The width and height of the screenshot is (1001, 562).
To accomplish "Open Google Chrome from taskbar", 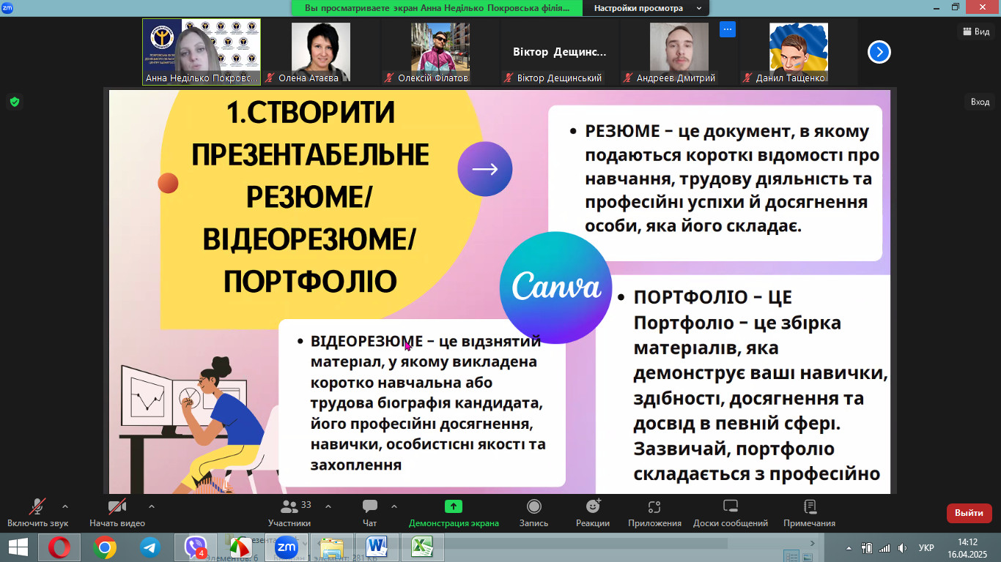I will tap(105, 547).
